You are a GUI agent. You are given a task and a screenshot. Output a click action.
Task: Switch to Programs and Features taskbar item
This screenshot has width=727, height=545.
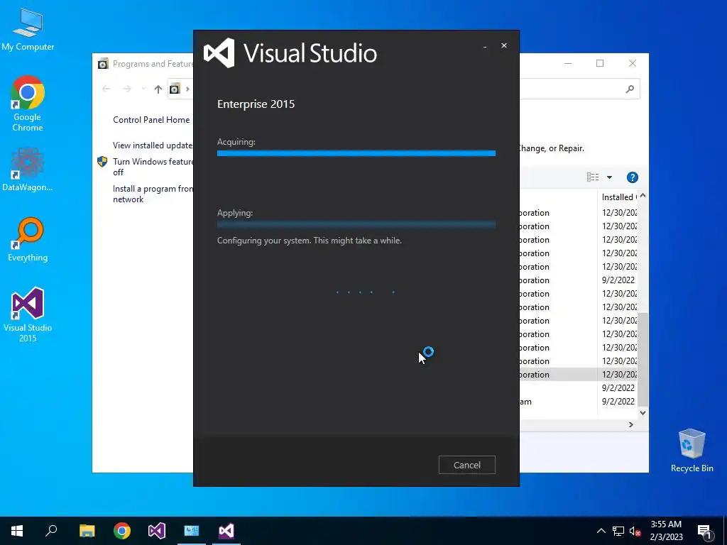tap(192, 531)
